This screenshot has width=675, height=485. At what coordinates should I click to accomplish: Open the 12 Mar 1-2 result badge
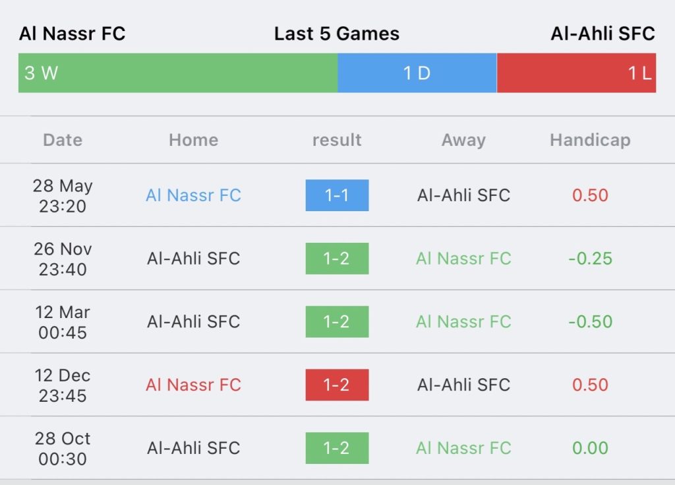(337, 322)
